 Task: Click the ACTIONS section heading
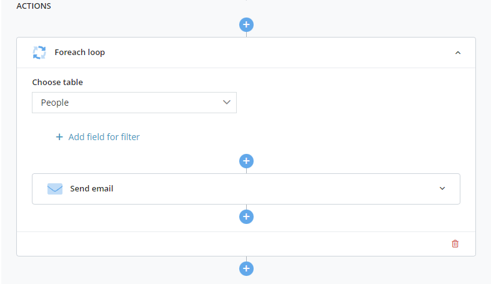[x=34, y=6]
